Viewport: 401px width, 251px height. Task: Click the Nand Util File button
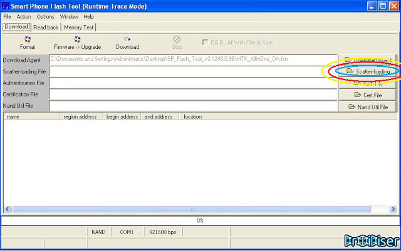[x=368, y=107]
